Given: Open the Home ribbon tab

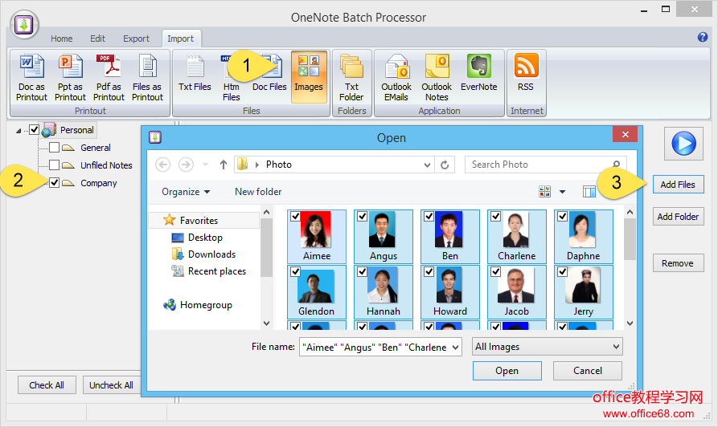Looking at the screenshot, I should click(x=62, y=39).
